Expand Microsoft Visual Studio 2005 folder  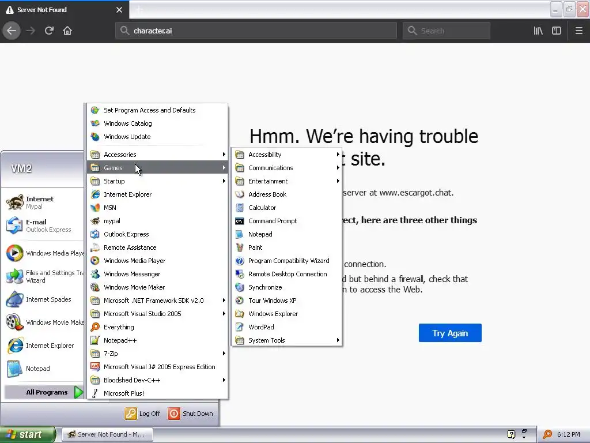[157, 314]
